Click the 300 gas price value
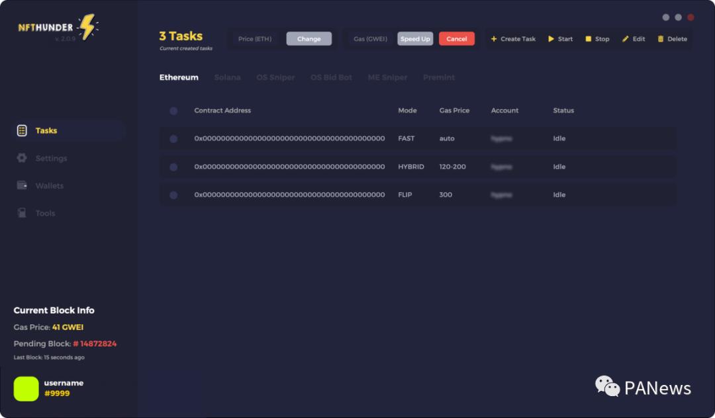Viewport: 715px width, 418px height. point(446,194)
